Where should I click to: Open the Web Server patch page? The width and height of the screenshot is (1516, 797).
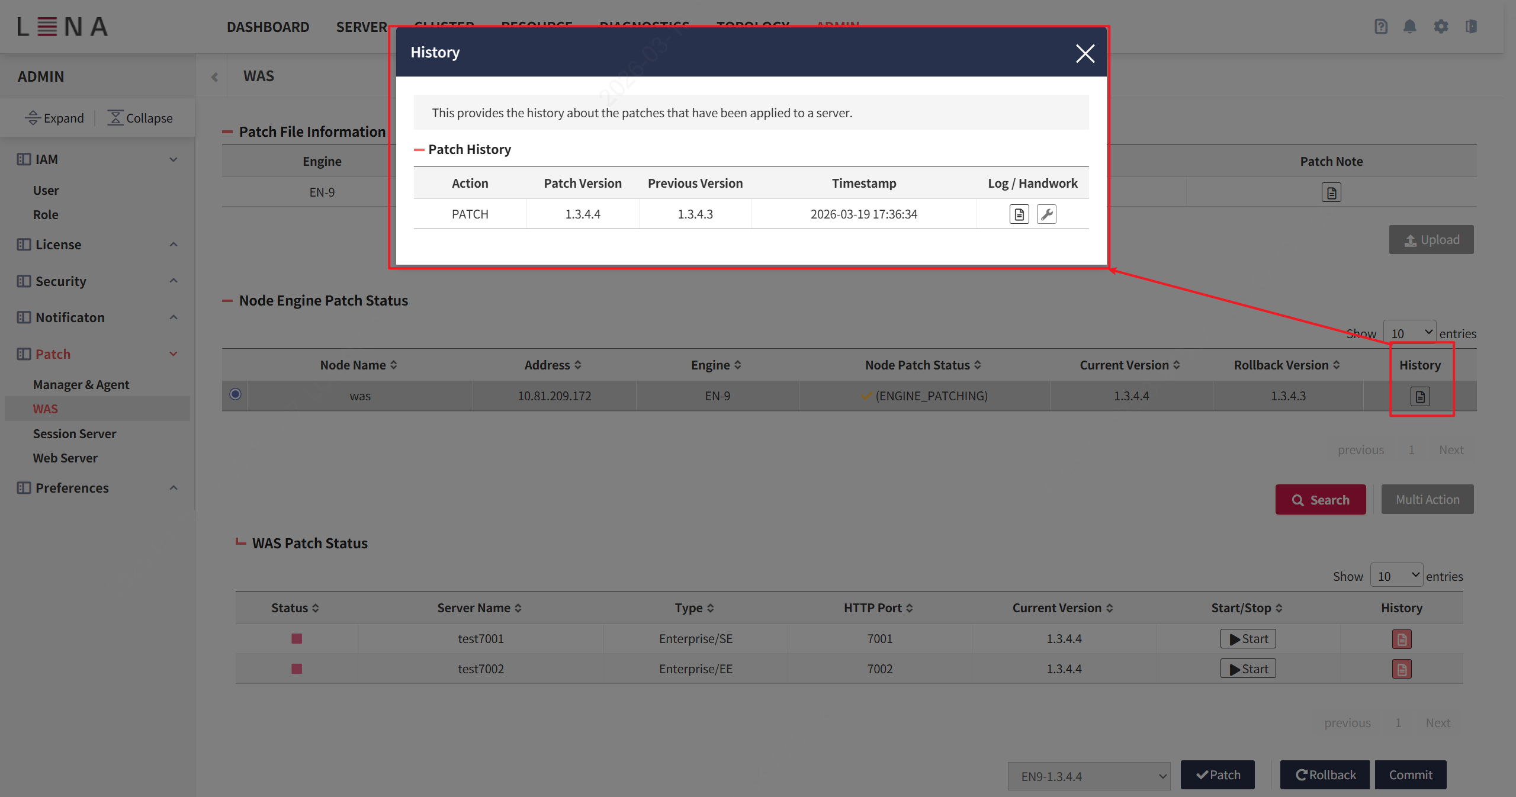coord(65,458)
